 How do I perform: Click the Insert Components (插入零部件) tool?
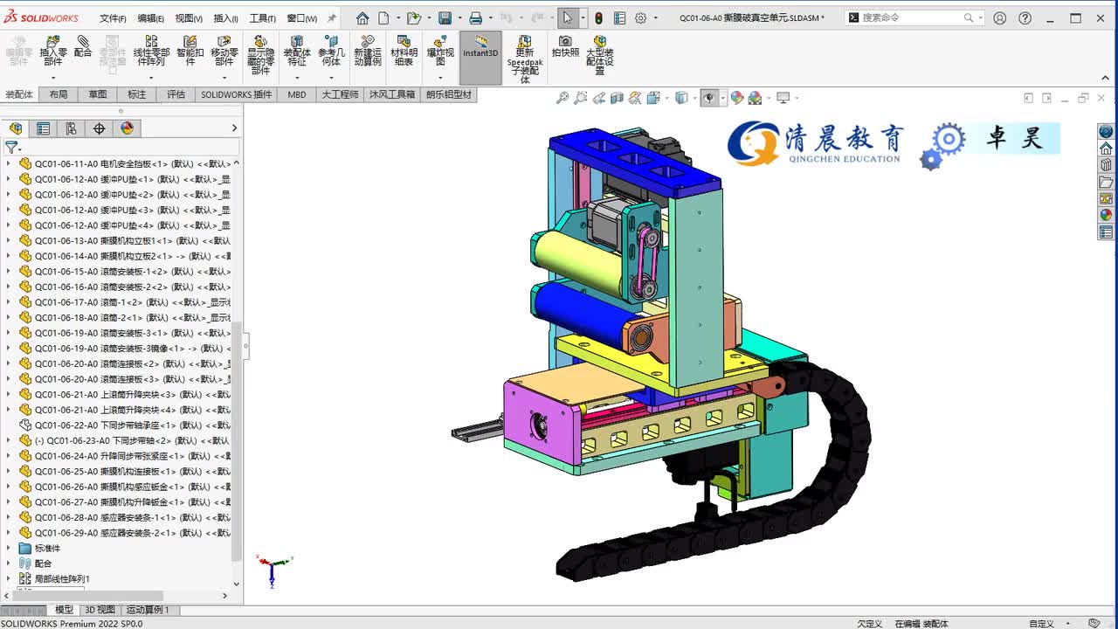pyautogui.click(x=52, y=51)
